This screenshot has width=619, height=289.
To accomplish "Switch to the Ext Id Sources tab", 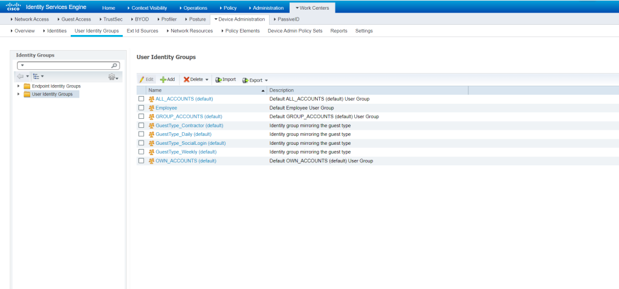I will (143, 31).
